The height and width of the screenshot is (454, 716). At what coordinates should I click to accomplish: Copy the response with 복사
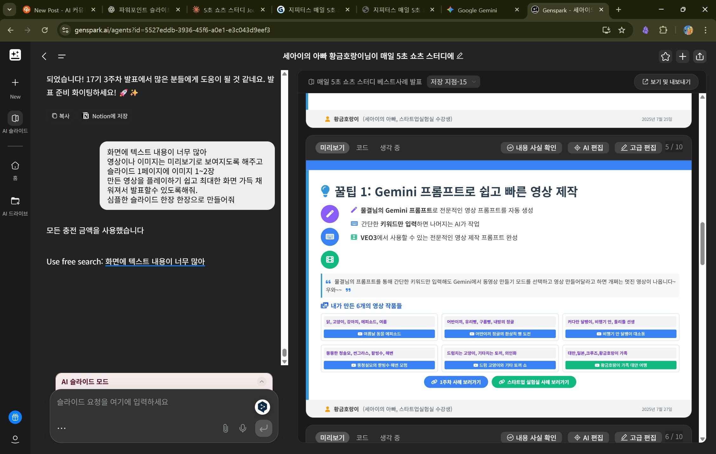point(61,116)
